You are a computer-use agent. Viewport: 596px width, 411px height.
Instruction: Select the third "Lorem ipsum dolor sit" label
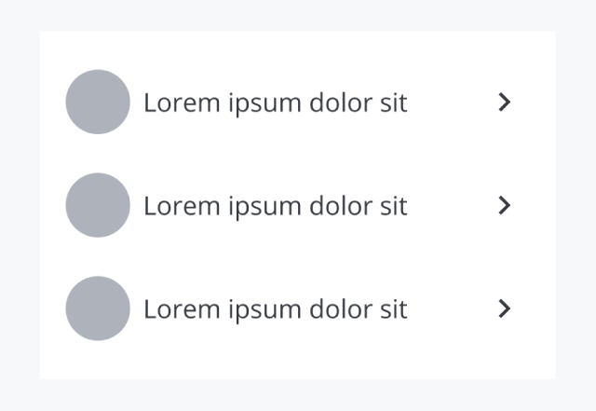[275, 309]
